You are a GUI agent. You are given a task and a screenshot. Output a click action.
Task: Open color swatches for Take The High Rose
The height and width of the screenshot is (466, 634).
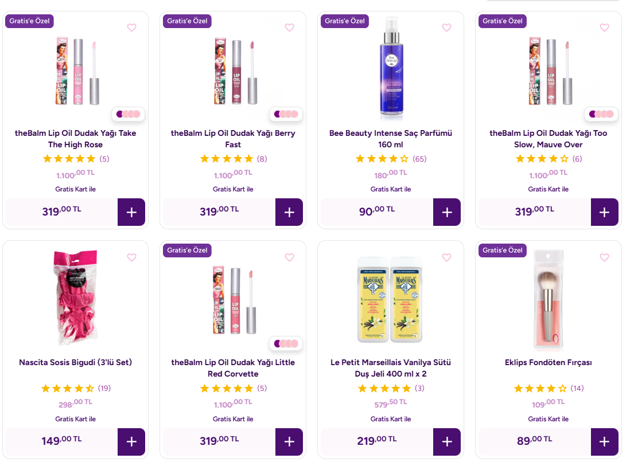(x=128, y=114)
